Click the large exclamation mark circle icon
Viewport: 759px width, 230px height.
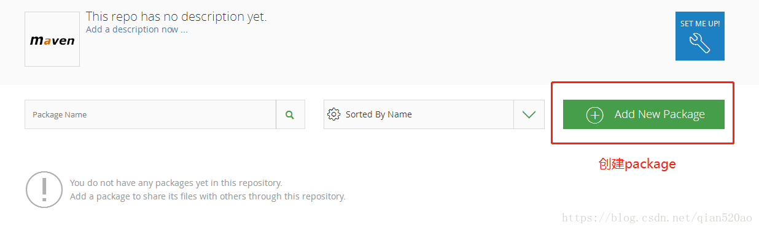(x=44, y=189)
